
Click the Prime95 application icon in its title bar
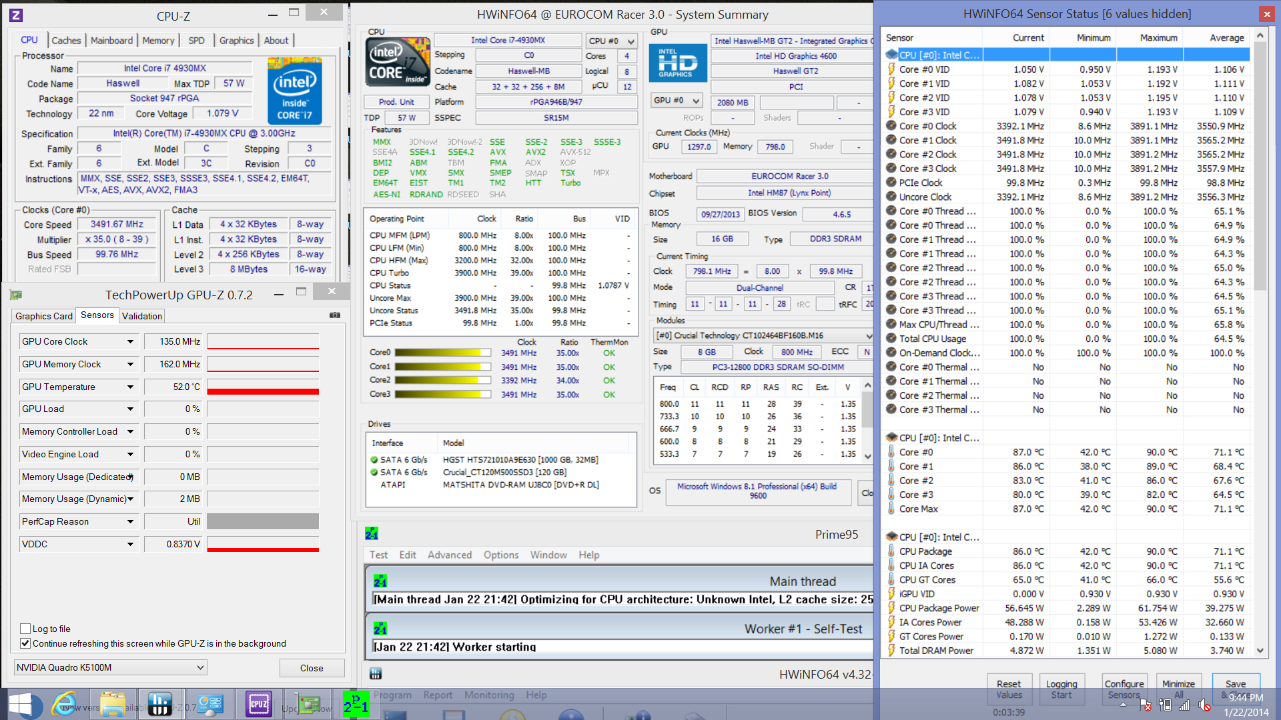click(372, 533)
